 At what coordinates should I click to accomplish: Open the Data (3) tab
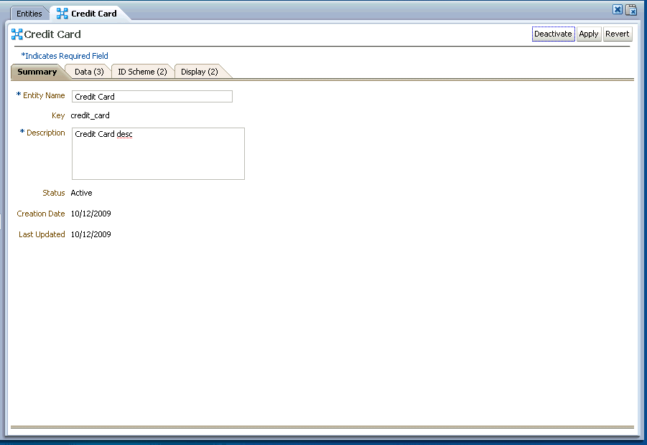87,71
